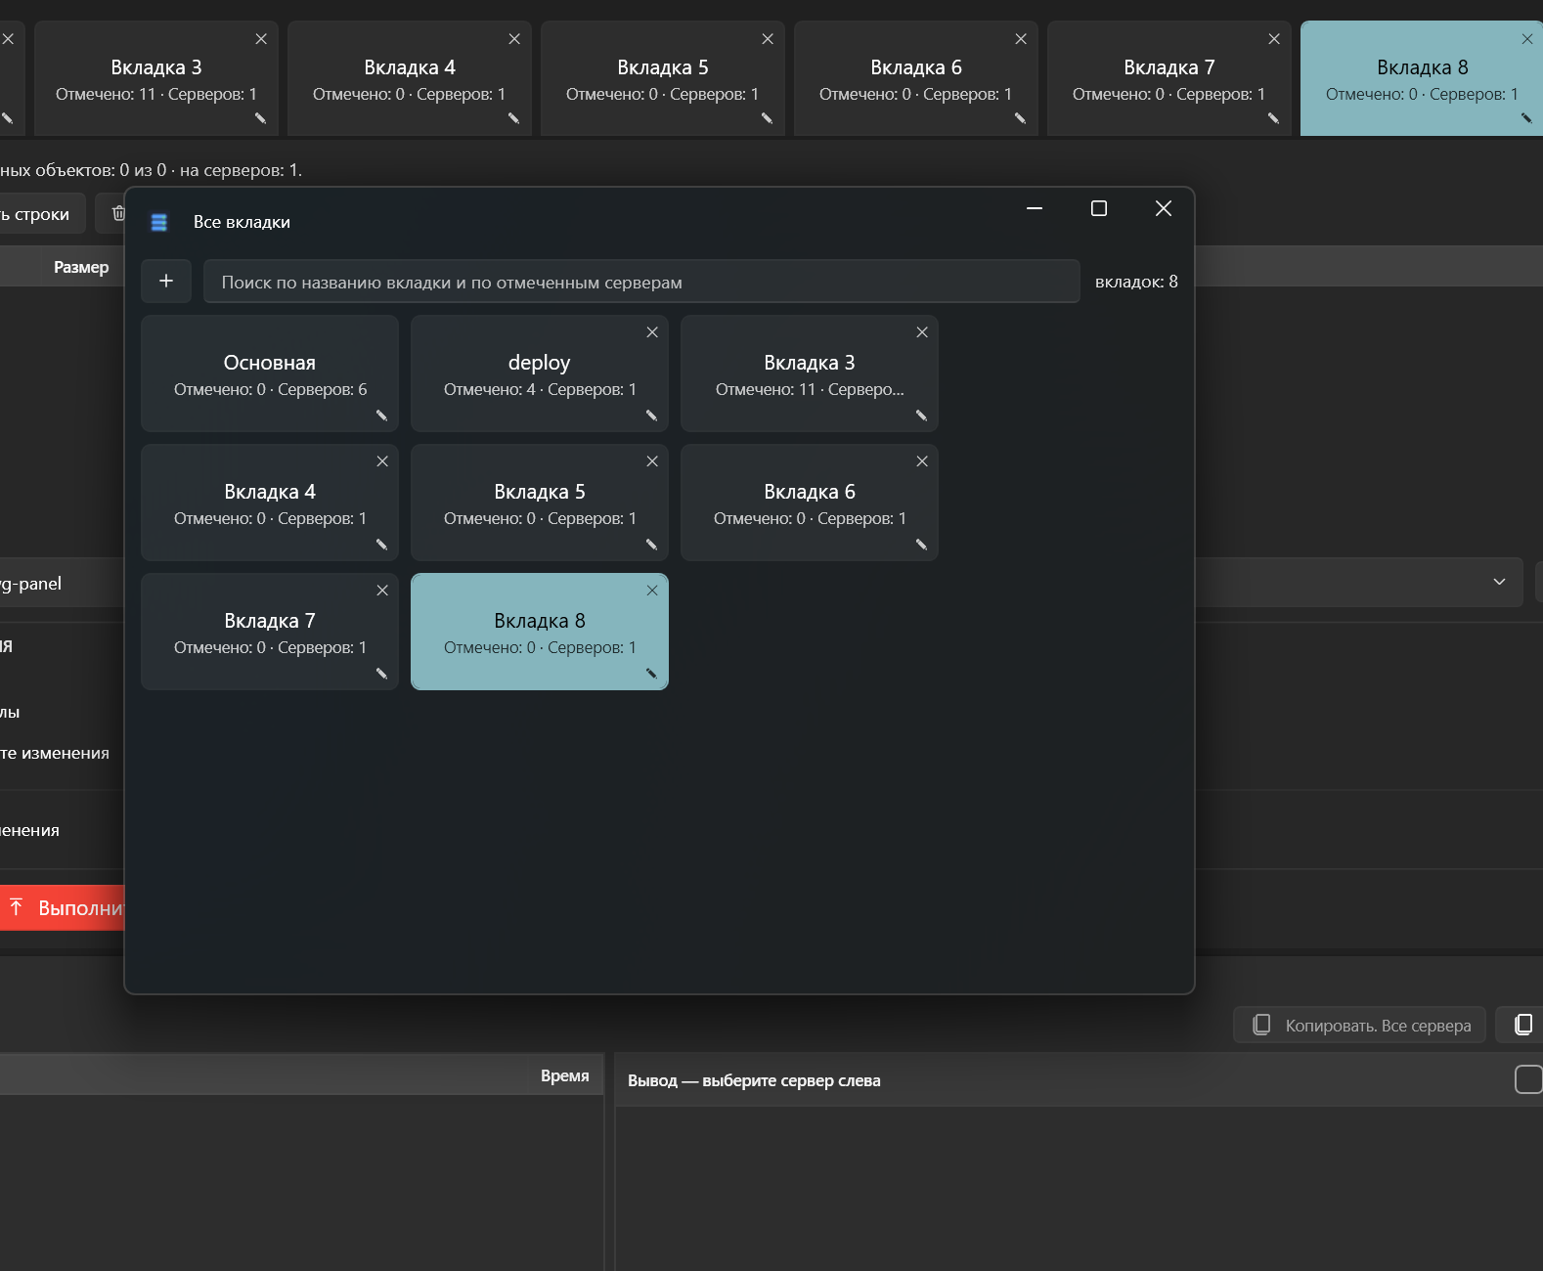Click pencil edit icon on Основная card
This screenshot has height=1271, width=1543.
pyautogui.click(x=381, y=416)
